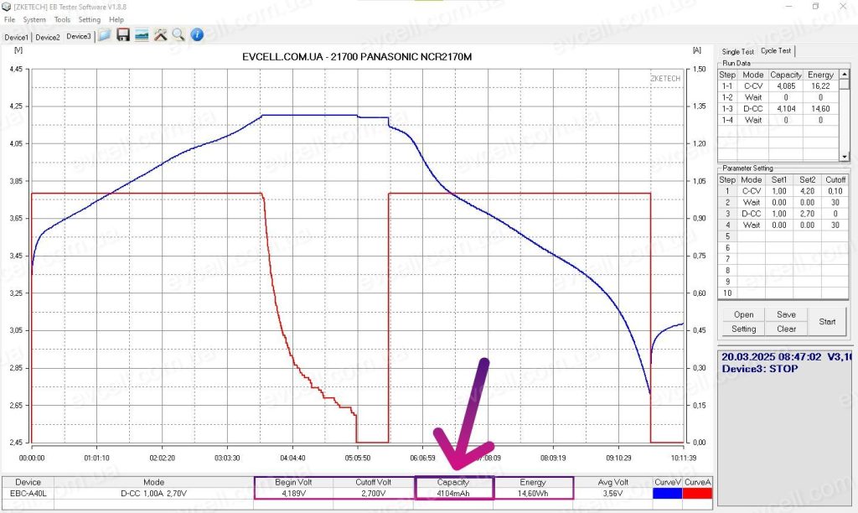This screenshot has height=513, width=858.
Task: Open the graph image export icon
Action: [x=142, y=35]
